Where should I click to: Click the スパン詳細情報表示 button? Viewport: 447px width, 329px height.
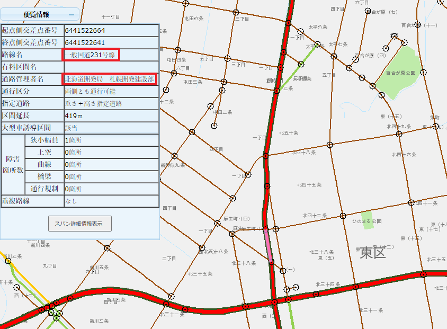(80, 224)
